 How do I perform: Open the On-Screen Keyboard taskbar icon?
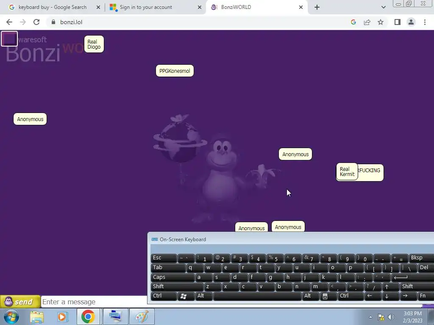115,317
